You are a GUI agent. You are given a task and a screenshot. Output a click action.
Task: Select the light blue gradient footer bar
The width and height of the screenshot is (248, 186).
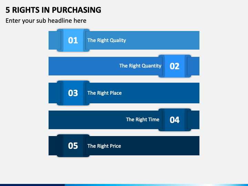point(156,185)
